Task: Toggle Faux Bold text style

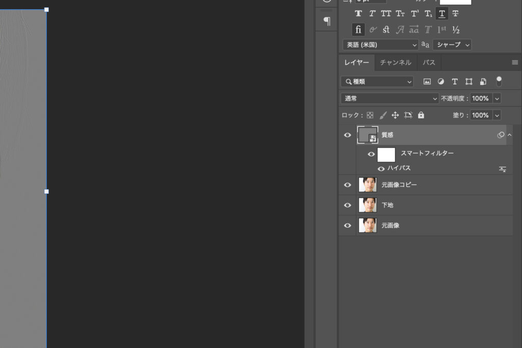Action: 358,14
